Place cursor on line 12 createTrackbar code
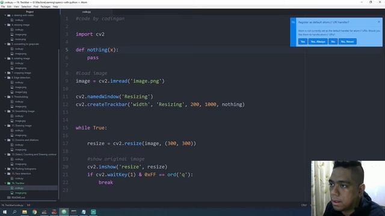This screenshot has height=216, width=385. point(160,104)
